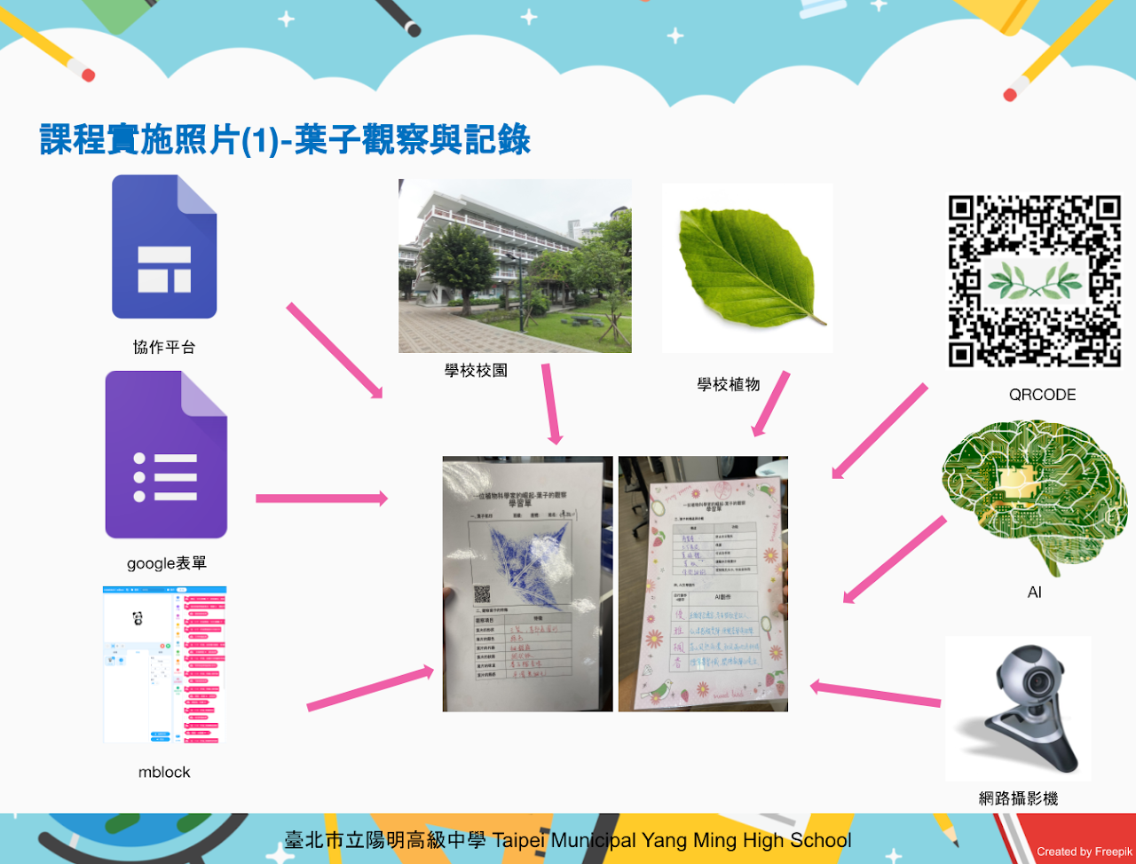Click the blue Google Sites collaboration icon
Screen dimensions: 1136x864
(x=164, y=247)
